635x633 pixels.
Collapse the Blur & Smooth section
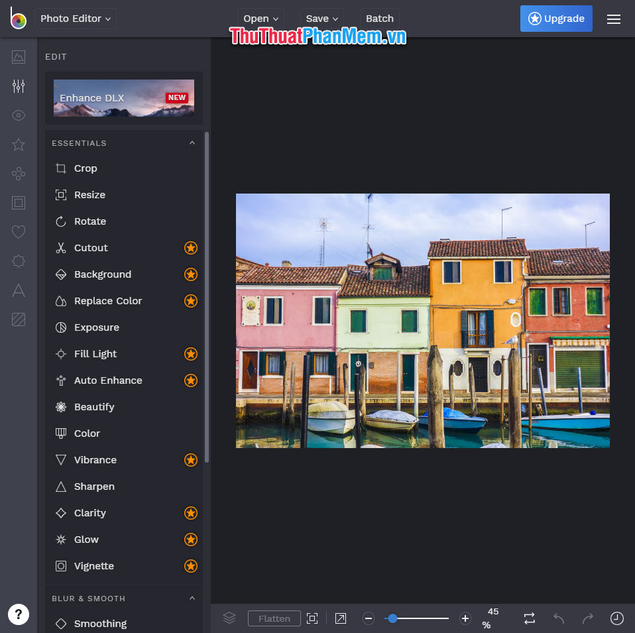click(x=192, y=598)
